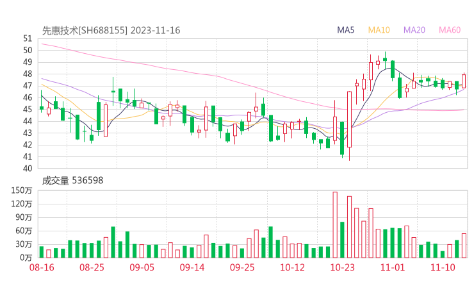Image resolution: width=474 pixels, height=282 pixels.
Task: Click the MA10 legend label
Action: point(379,30)
